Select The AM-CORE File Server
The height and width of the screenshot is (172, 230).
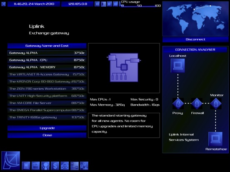click(x=47, y=103)
